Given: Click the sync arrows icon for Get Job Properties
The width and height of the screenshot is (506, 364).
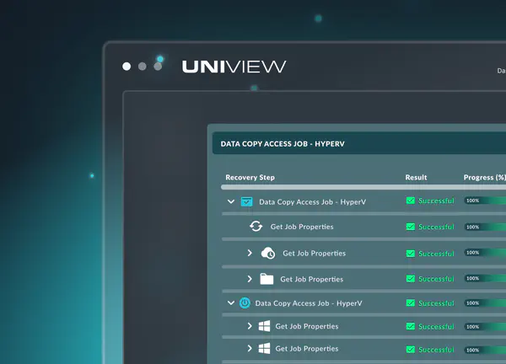Looking at the screenshot, I should click(256, 227).
